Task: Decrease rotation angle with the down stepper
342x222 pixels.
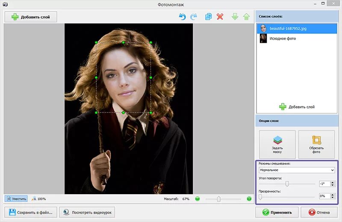Action: 333,185
